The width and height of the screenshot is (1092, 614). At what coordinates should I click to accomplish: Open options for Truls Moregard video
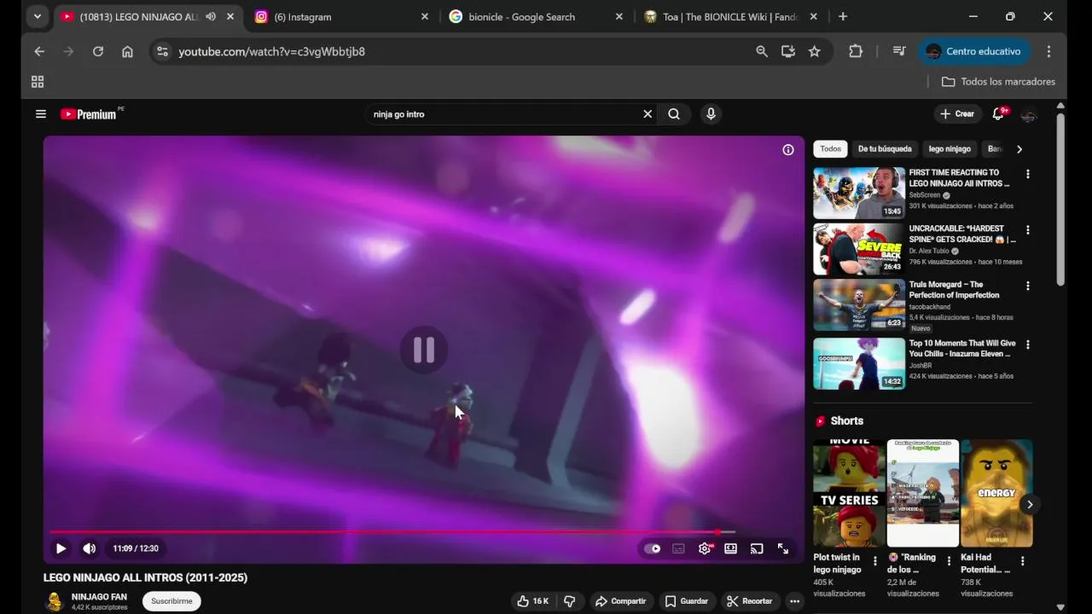pyautogui.click(x=1027, y=287)
